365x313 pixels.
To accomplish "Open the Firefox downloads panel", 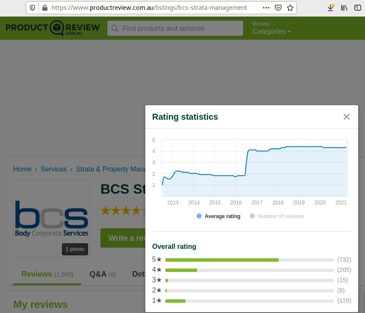I will point(330,8).
